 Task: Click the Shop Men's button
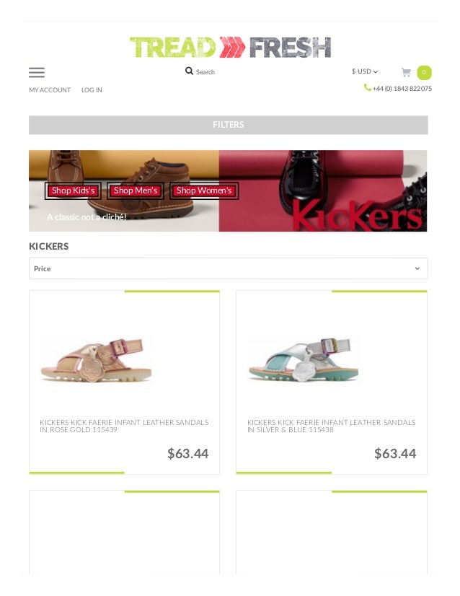coord(136,190)
